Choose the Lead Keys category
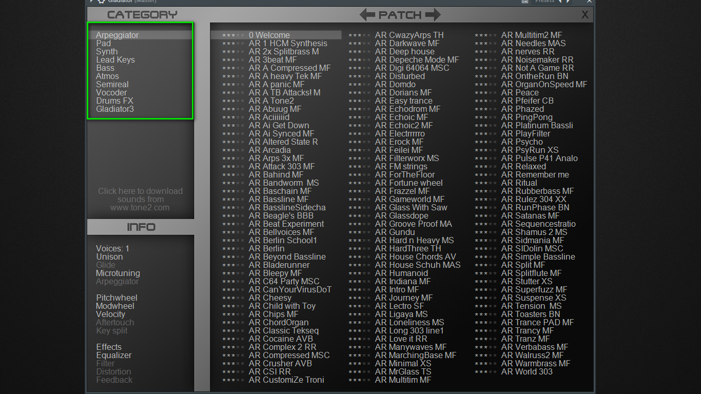The width and height of the screenshot is (701, 394). (115, 60)
